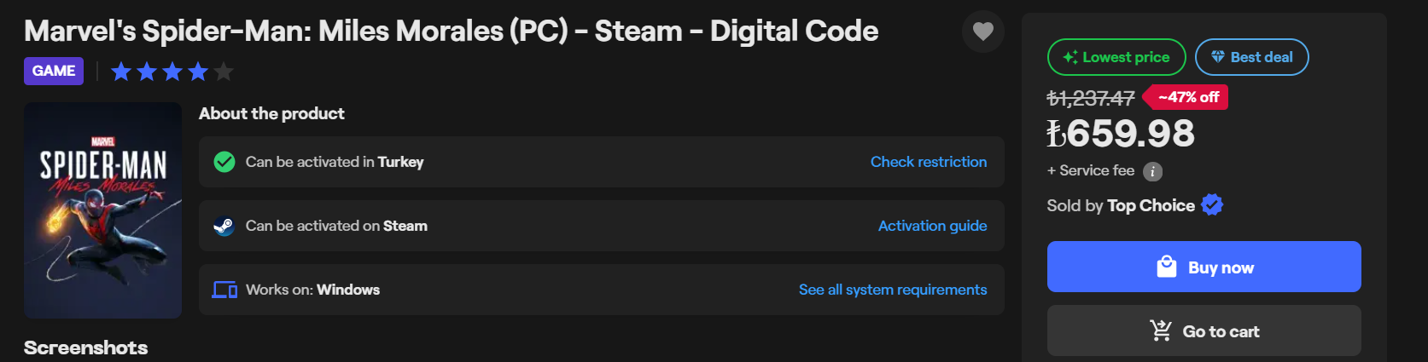Click the GAME category tag
This screenshot has width=1428, height=362.
(x=54, y=71)
